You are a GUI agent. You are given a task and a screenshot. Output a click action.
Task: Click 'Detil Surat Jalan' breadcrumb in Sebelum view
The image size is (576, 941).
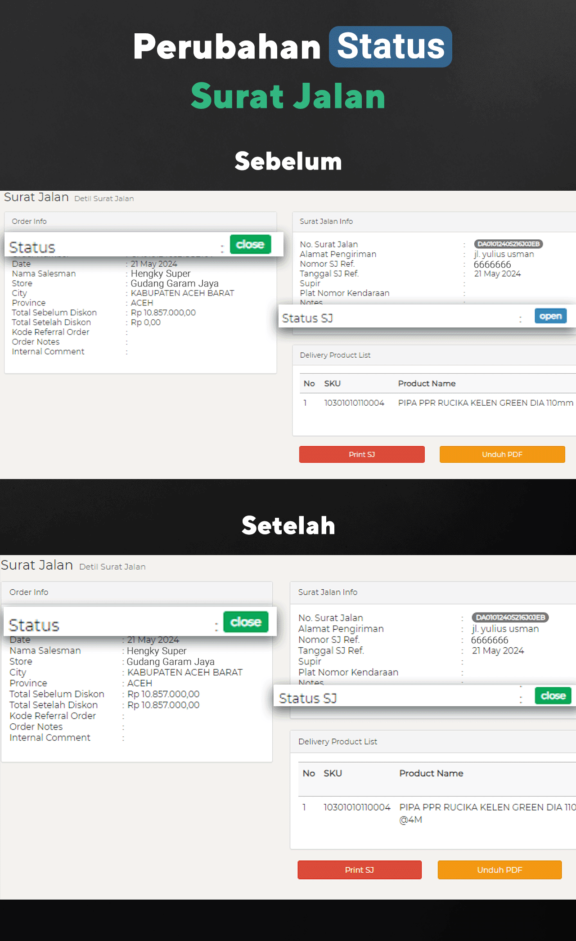pos(104,199)
